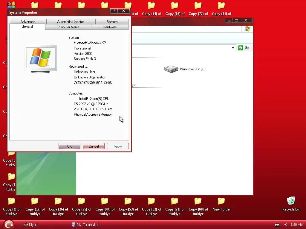Image resolution: width=306 pixels, height=229 pixels.
Task: Click the Microsoft Windows XP text
Action: (90, 43)
